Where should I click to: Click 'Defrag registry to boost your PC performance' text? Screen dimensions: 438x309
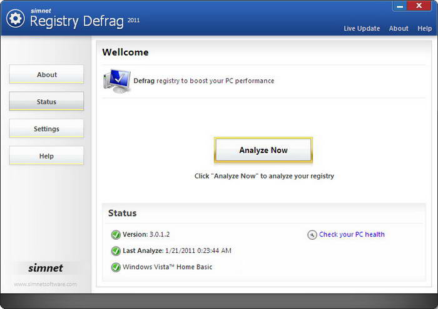tap(203, 81)
